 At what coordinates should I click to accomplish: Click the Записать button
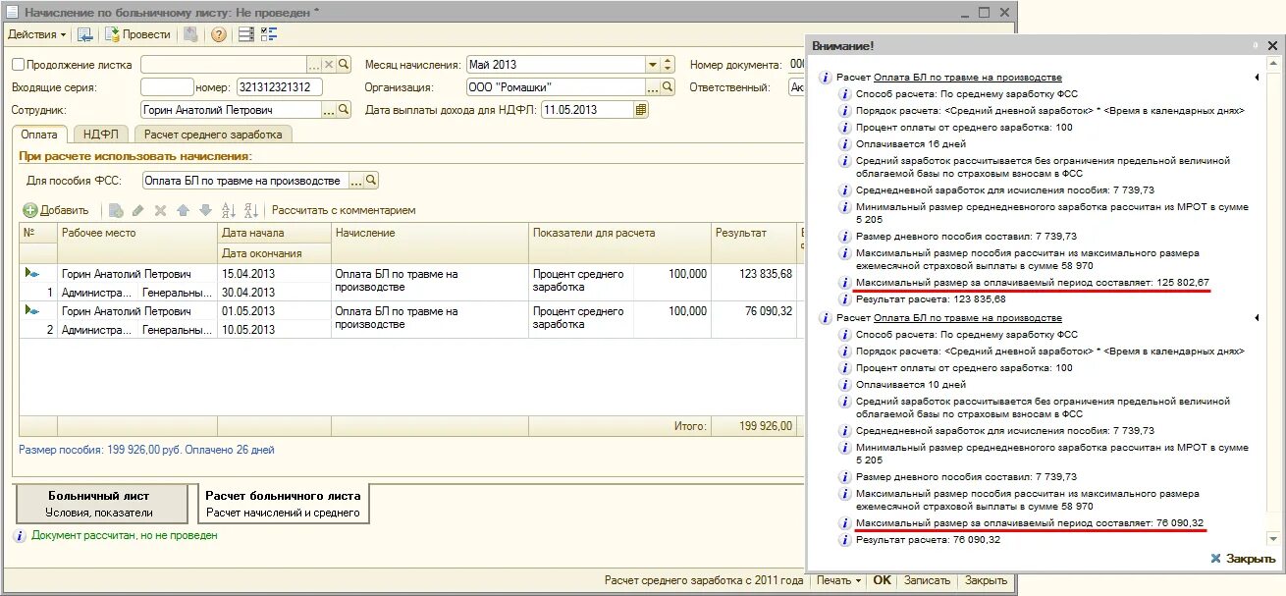point(927,580)
